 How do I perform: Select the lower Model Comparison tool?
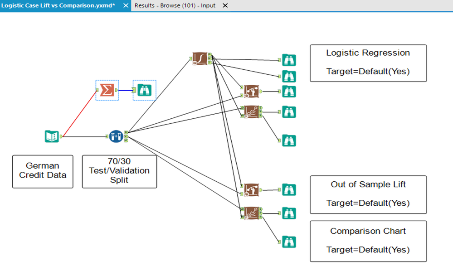click(x=251, y=213)
